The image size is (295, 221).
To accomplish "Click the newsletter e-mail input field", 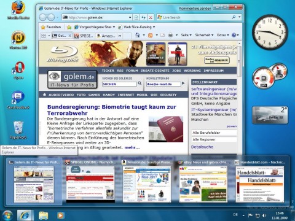I will (163, 84).
